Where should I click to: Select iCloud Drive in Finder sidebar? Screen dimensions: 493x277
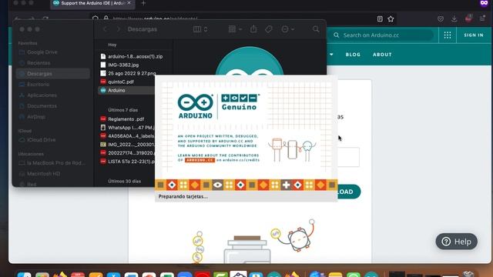click(x=52, y=140)
